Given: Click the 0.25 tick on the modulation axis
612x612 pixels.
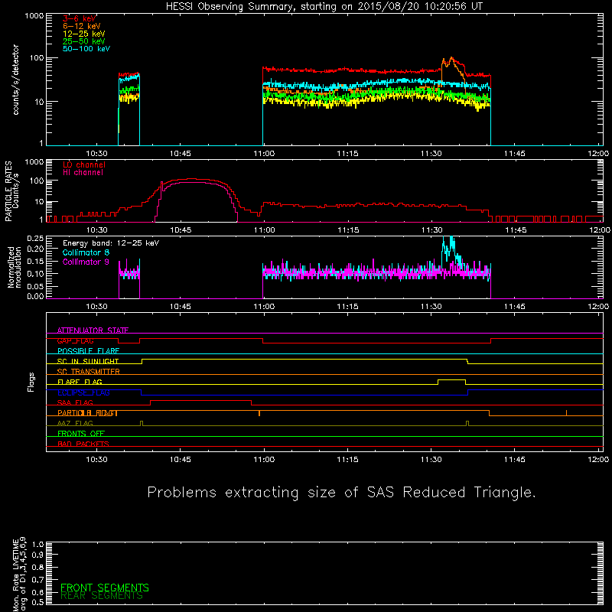Looking at the screenshot, I should [x=35, y=239].
